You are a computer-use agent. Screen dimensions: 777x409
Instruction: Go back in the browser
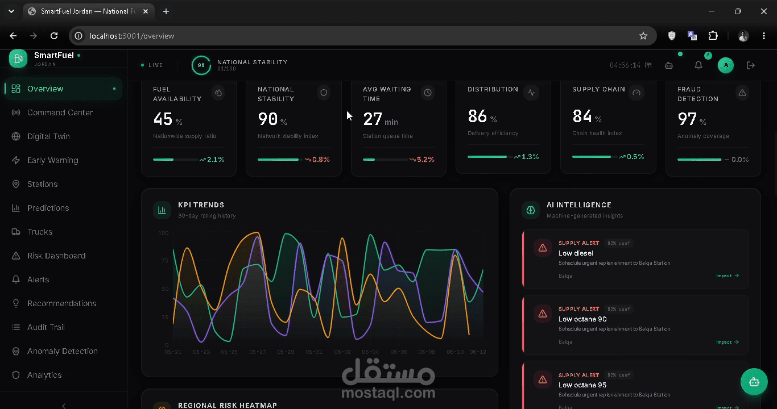tap(13, 36)
